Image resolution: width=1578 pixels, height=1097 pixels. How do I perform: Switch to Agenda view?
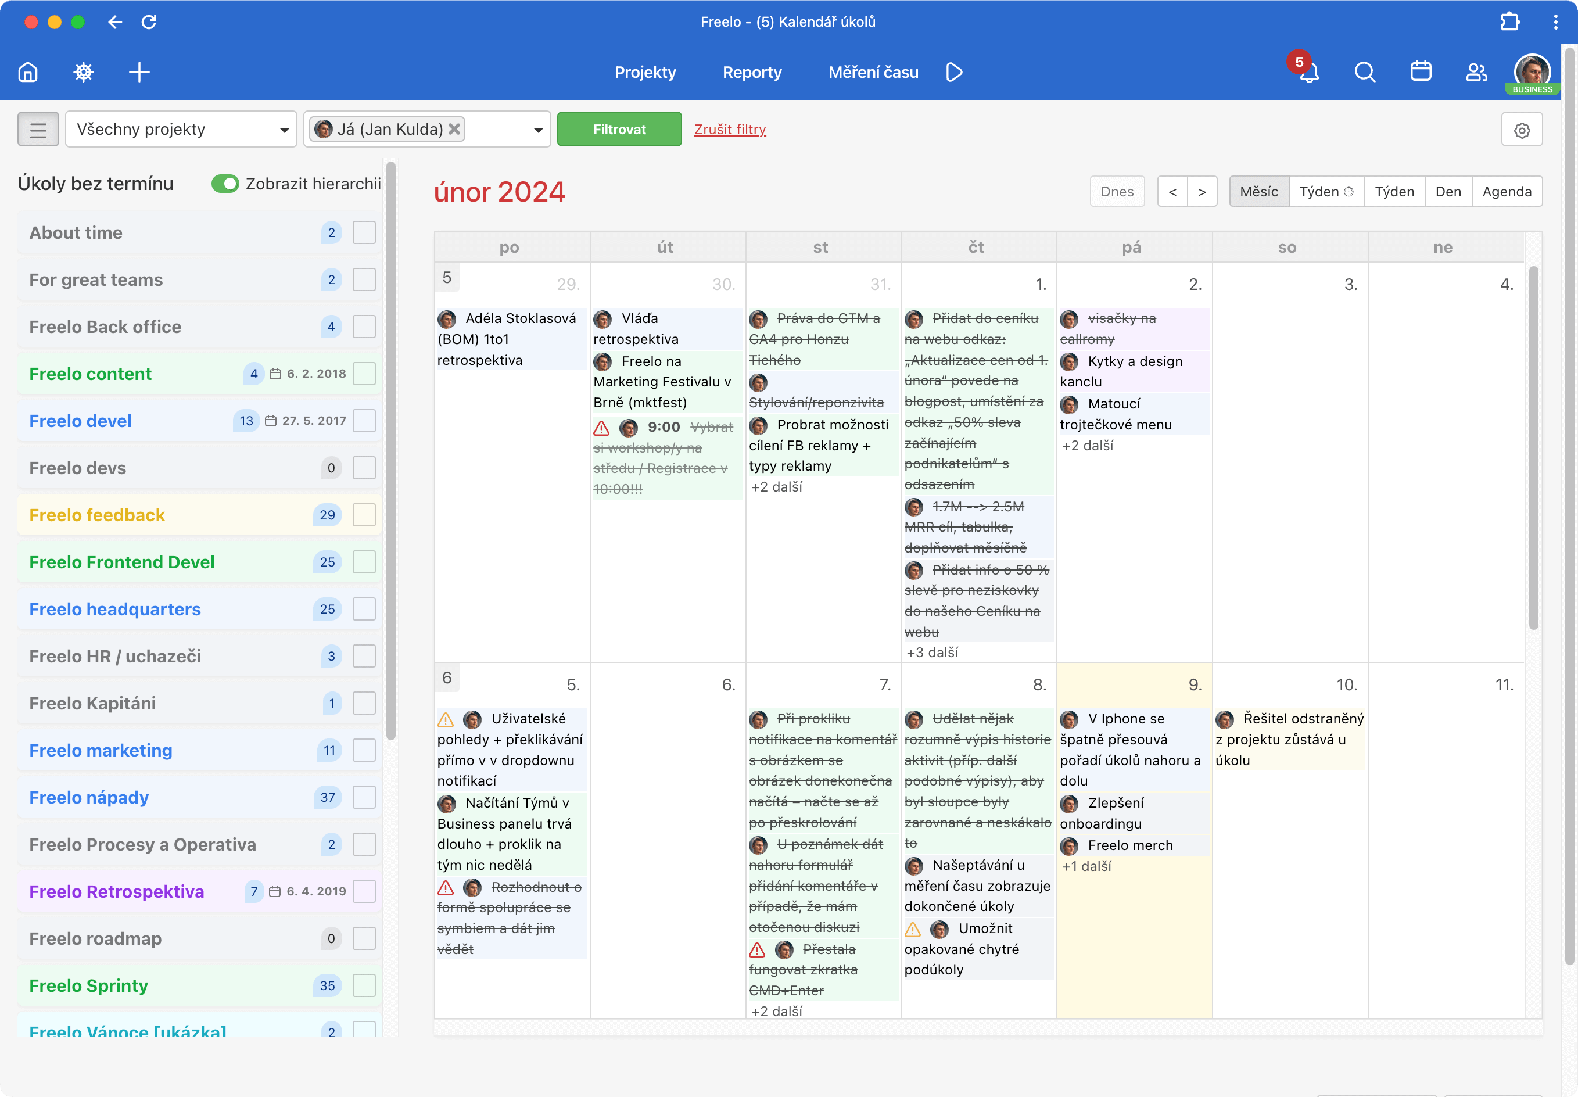(1507, 192)
